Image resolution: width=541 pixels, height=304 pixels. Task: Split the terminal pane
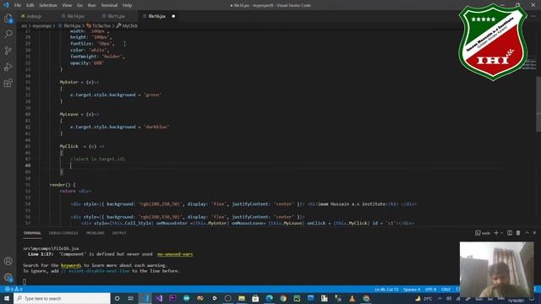pos(510,233)
